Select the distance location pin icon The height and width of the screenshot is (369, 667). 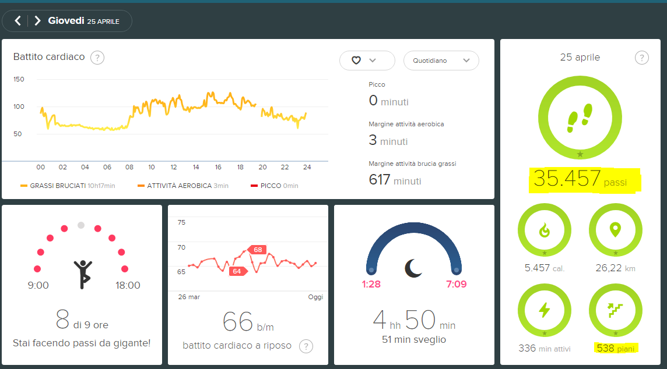[x=615, y=230]
